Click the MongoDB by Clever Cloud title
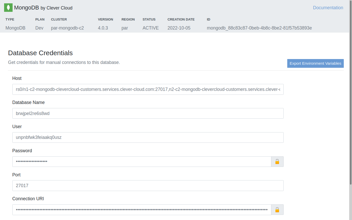This screenshot has height=220, width=352. tap(43, 8)
